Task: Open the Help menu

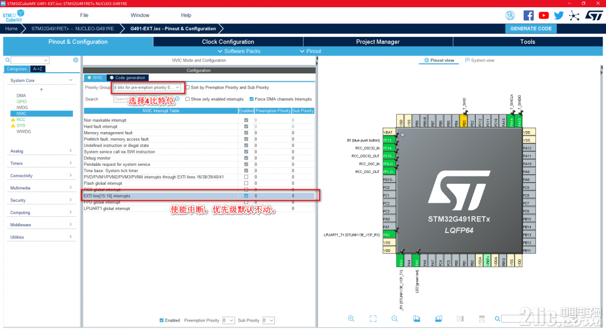Action: click(186, 16)
